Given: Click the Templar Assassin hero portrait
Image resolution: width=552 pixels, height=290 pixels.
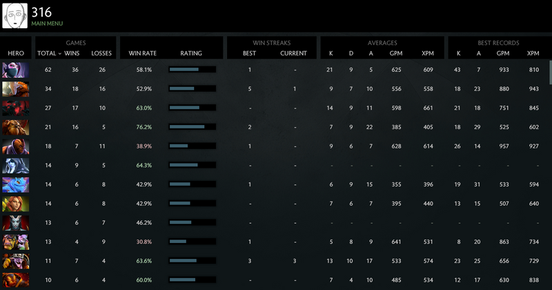Looking at the screenshot, I should [x=15, y=70].
